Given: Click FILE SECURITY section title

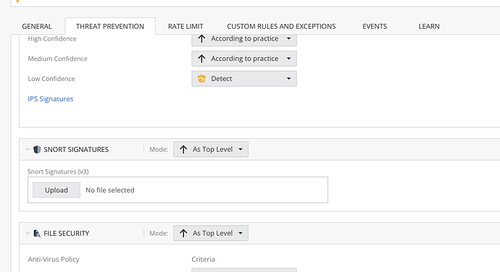Looking at the screenshot, I should (67, 234).
